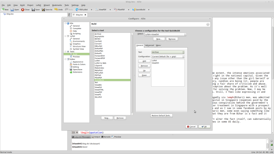
Task: Select the Symbol View settings page
Action: tap(78, 49)
